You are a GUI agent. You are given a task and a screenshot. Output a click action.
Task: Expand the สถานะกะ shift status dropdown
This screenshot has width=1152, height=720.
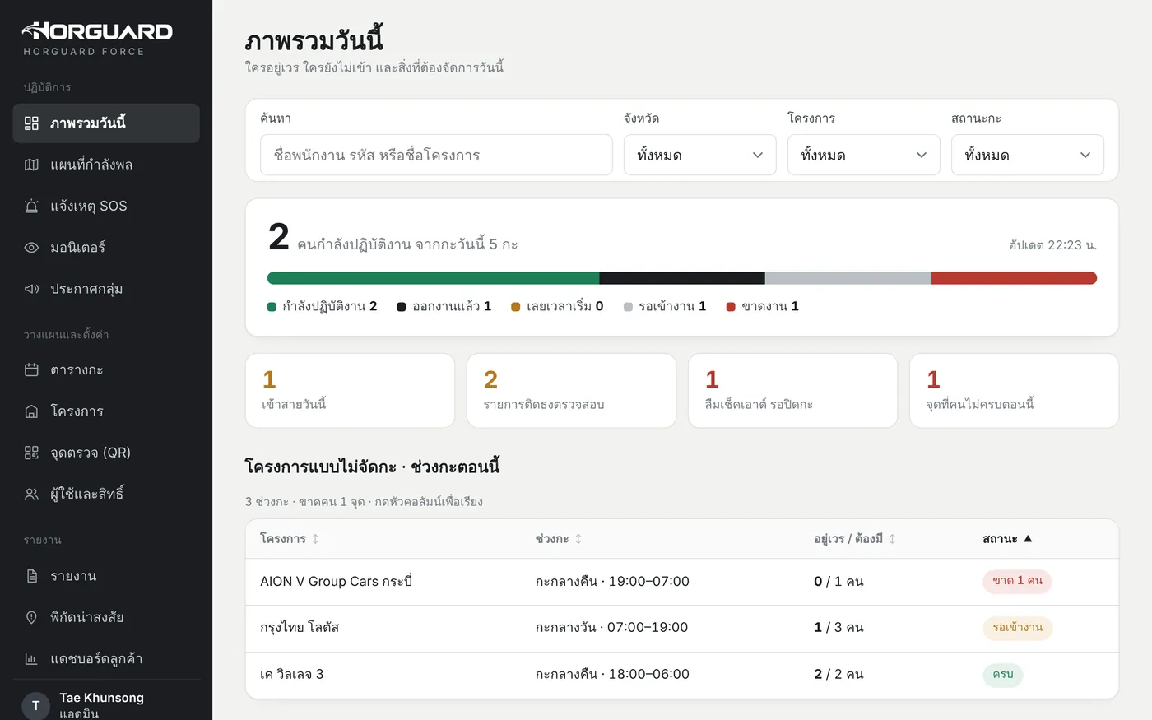tap(1027, 155)
